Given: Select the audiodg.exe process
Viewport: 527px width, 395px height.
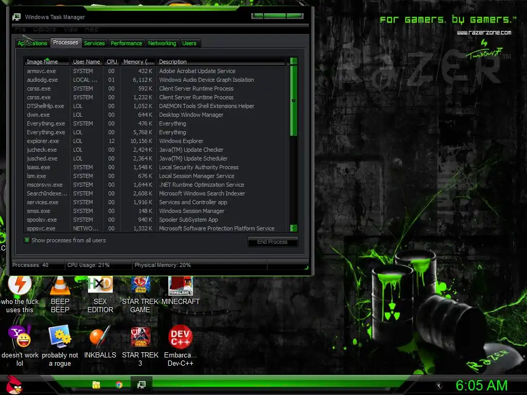Looking at the screenshot, I should pos(155,80).
